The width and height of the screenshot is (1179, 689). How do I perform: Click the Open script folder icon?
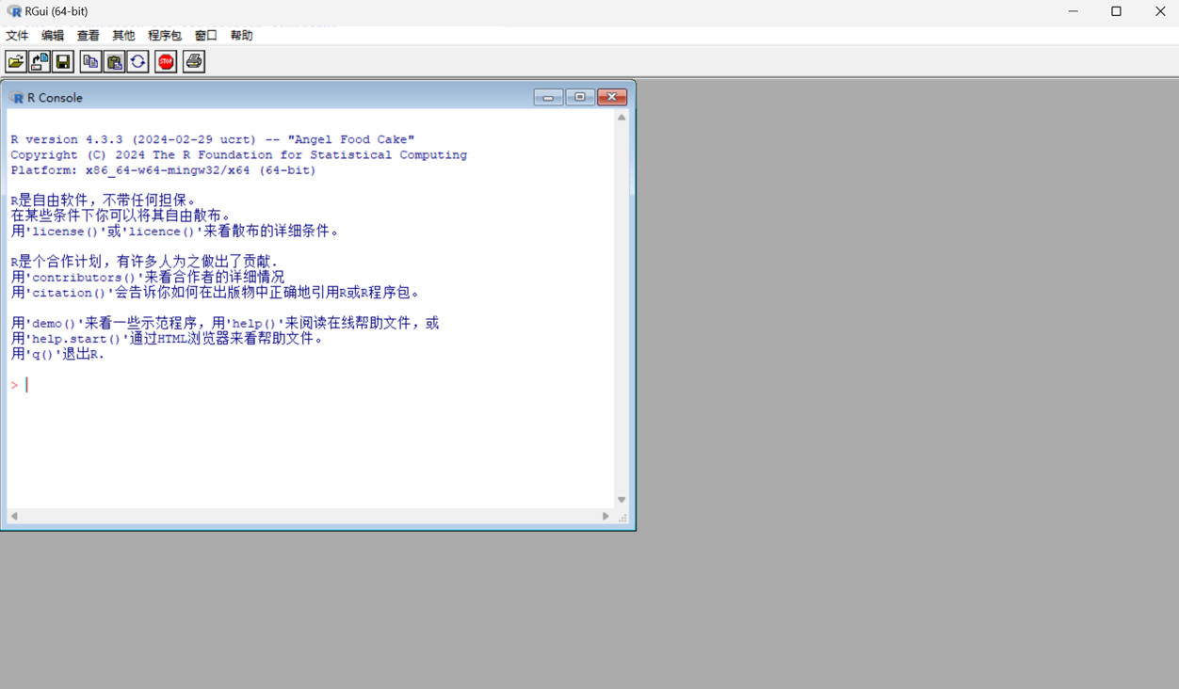[x=16, y=62]
